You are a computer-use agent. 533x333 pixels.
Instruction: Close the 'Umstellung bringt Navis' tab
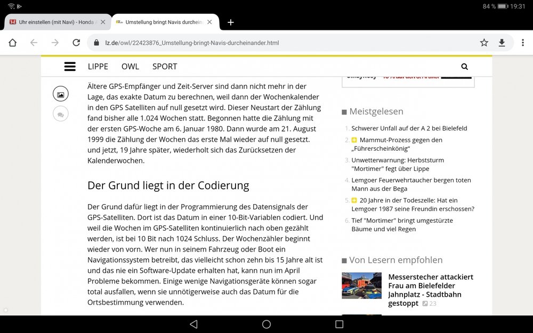pos(209,22)
